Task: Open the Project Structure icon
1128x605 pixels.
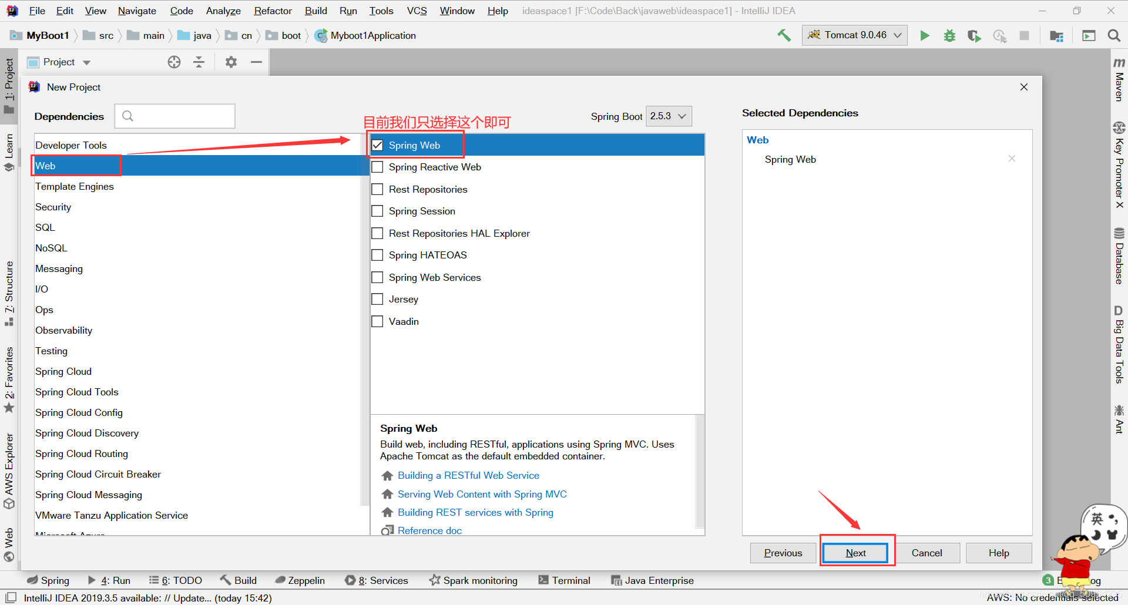Action: click(1056, 36)
